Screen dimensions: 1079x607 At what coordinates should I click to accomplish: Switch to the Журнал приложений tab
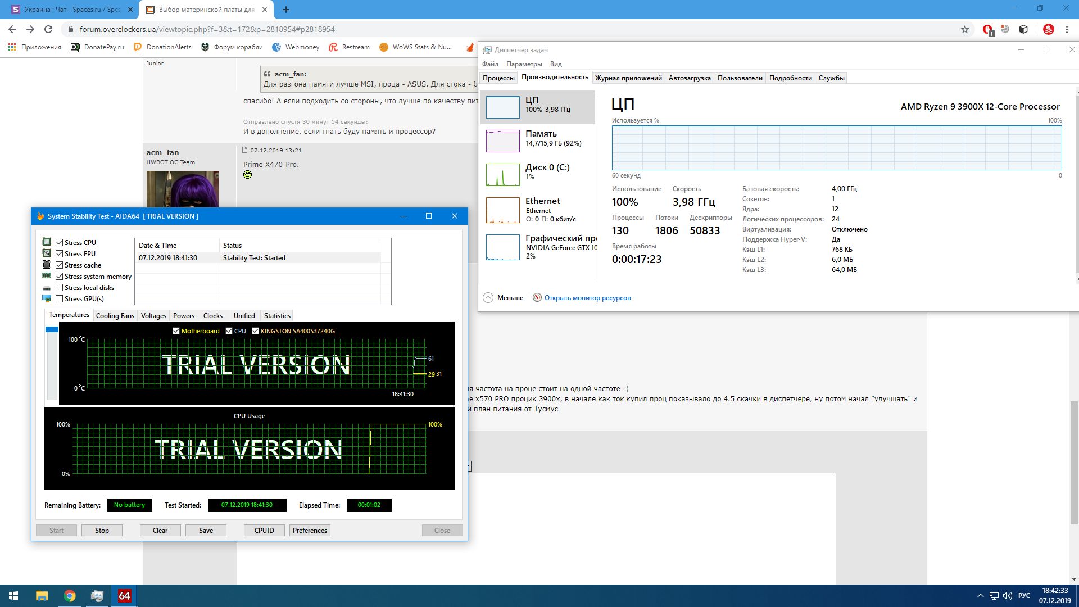(628, 78)
